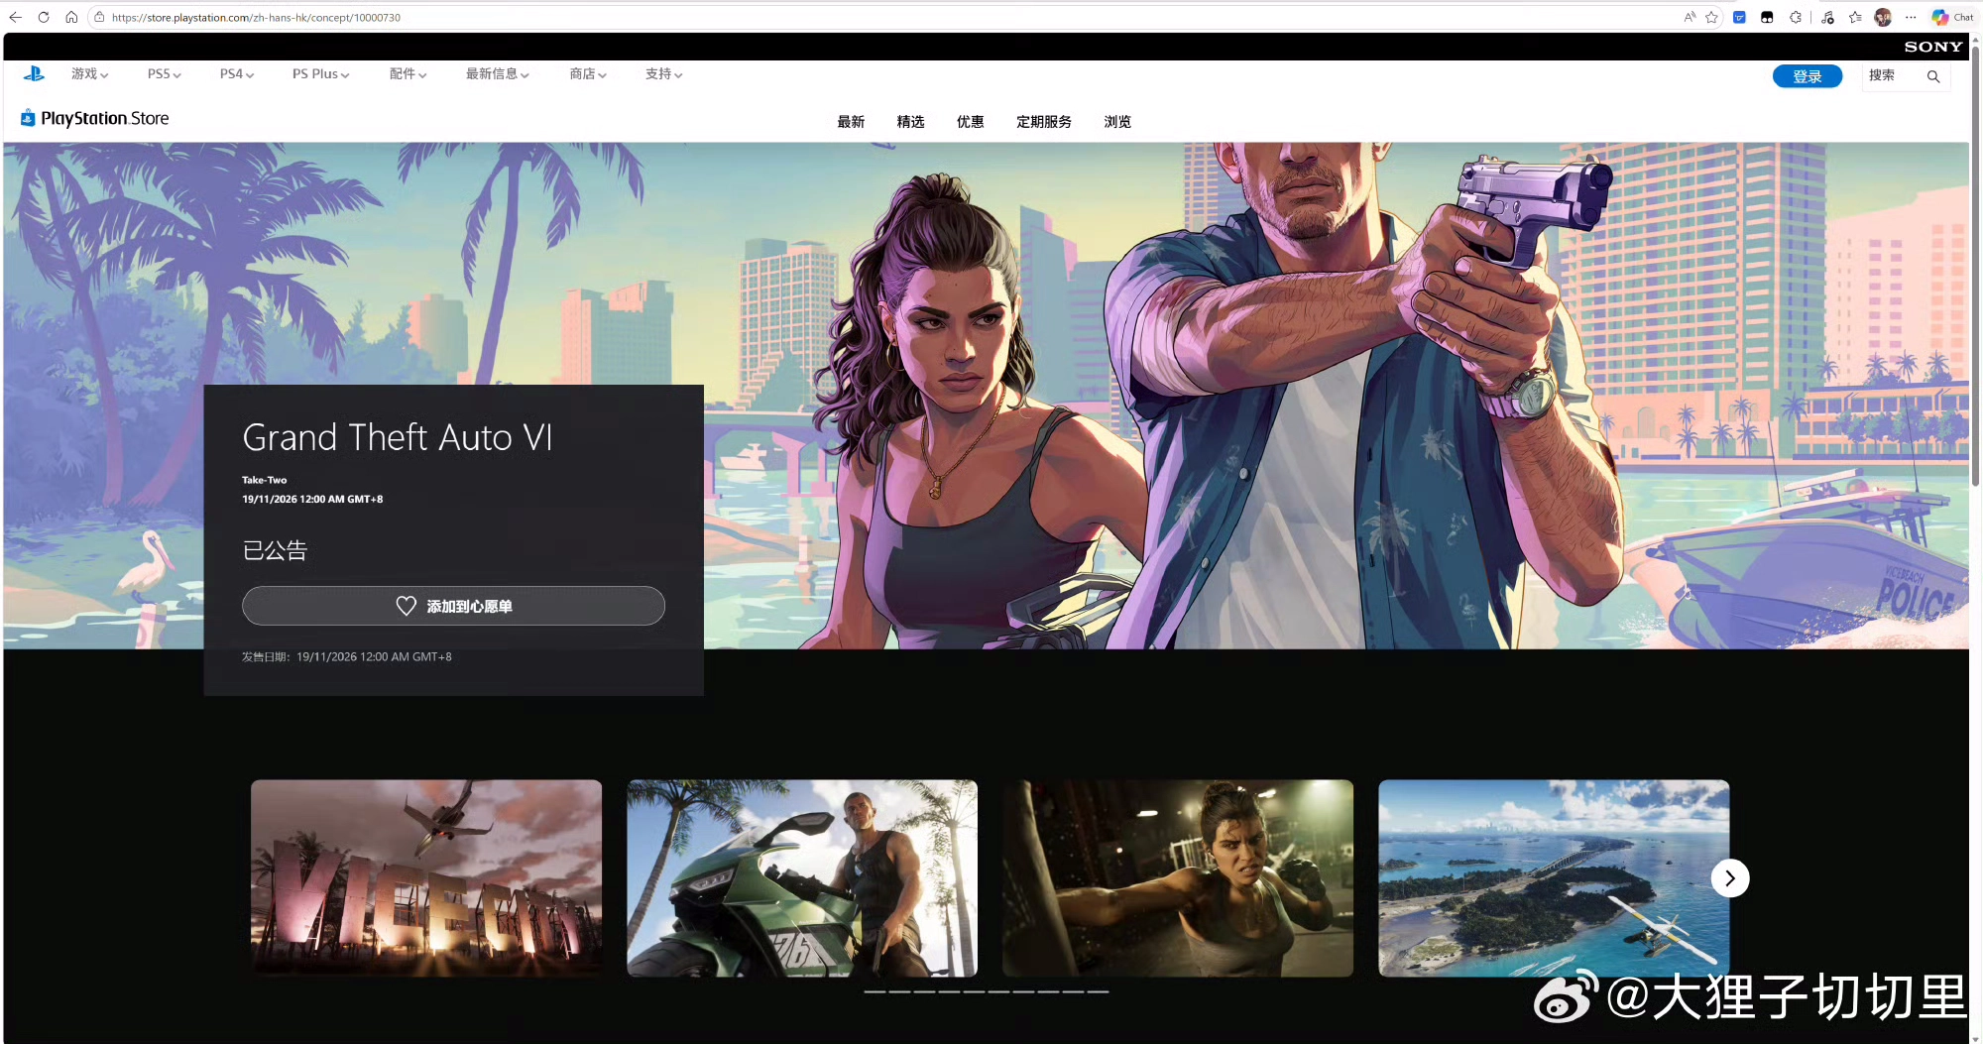1983x1044 pixels.
Task: Open the blue extension icon in toolbar
Action: pos(1739,17)
